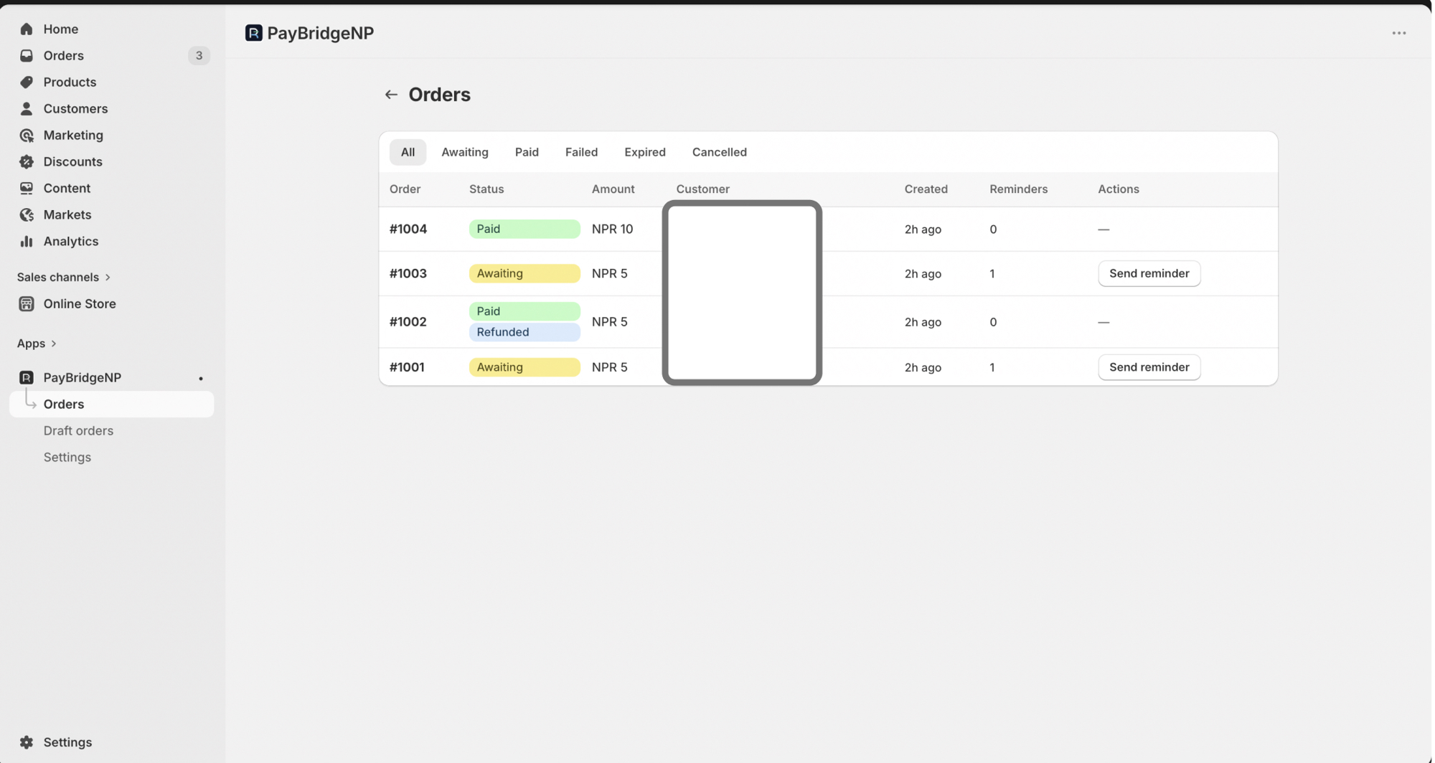Click the Discounts badge icon

point(27,162)
